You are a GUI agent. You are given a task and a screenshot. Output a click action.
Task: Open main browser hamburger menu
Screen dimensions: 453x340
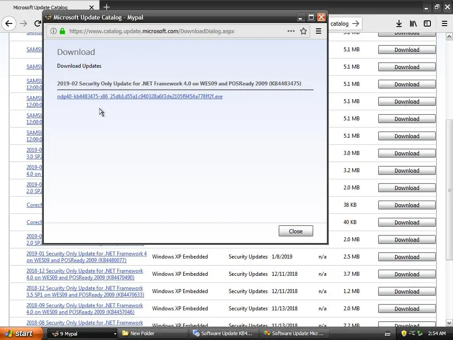[x=445, y=23]
